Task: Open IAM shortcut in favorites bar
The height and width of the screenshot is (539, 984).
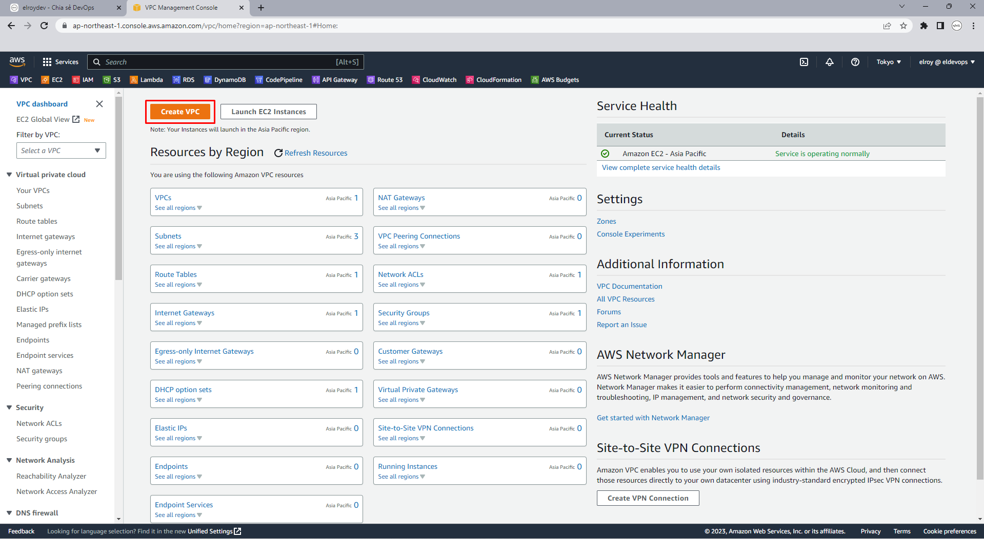Action: click(83, 80)
